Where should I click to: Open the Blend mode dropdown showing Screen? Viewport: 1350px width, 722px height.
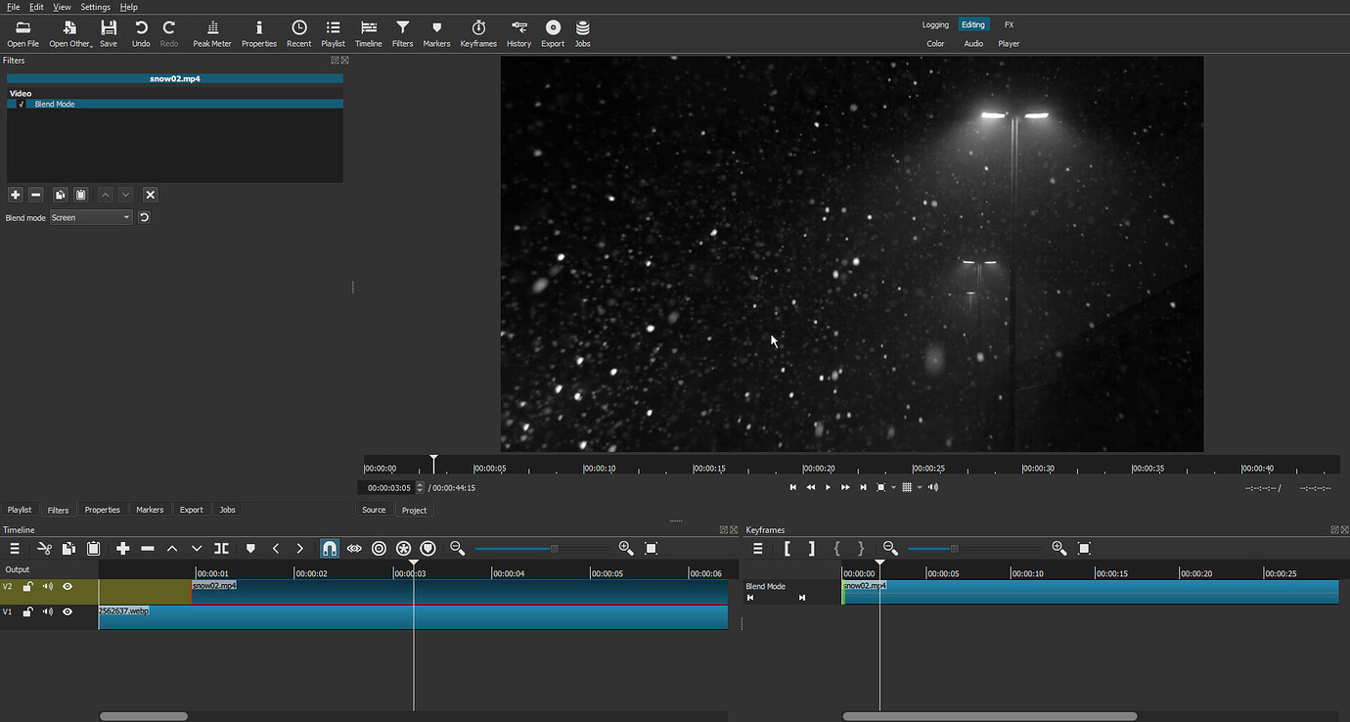point(91,217)
